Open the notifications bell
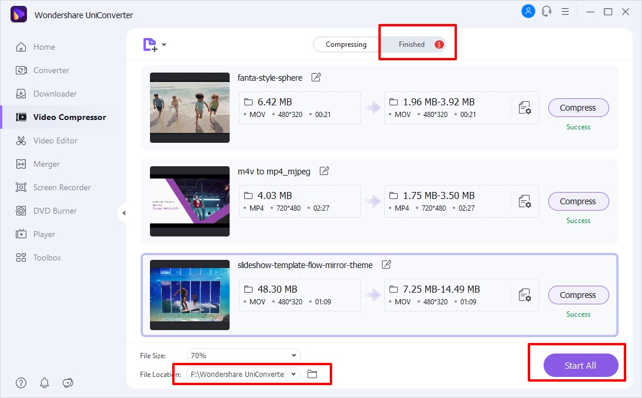Viewport: 642px width, 398px height. (45, 383)
